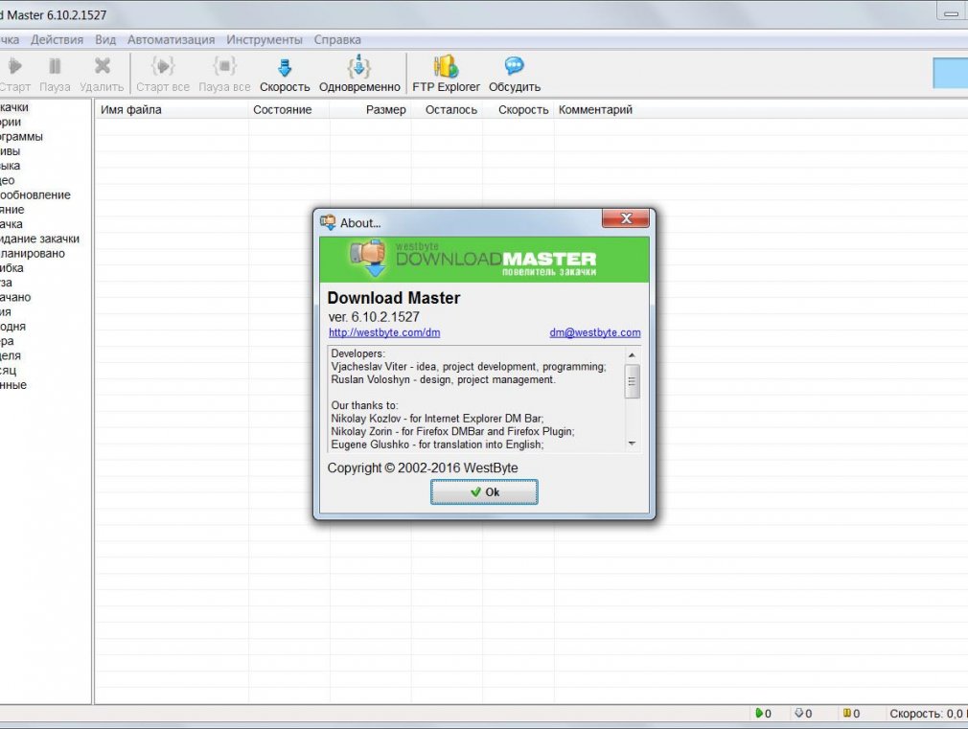Confirm the About dialog with Ok
The height and width of the screenshot is (729, 968).
point(484,492)
